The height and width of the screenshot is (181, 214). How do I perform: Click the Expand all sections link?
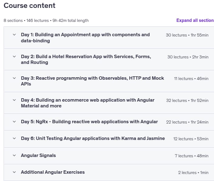point(195,20)
